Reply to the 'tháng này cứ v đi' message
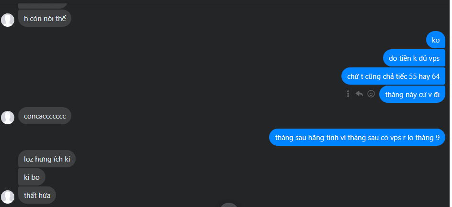Screen dimensions: 452x207 point(359,94)
